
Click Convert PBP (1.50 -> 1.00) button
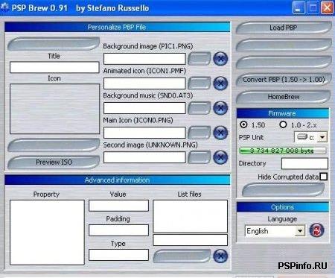point(284,80)
